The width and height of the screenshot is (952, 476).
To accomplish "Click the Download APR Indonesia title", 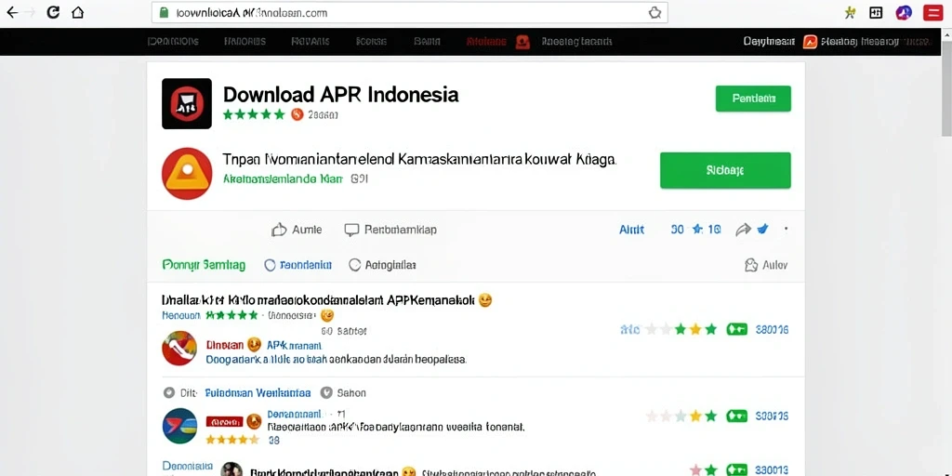I will point(340,95).
